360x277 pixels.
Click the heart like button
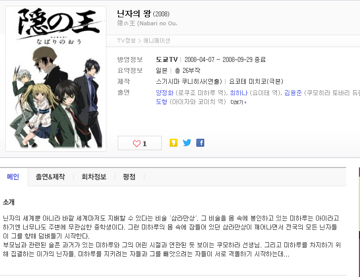click(139, 143)
